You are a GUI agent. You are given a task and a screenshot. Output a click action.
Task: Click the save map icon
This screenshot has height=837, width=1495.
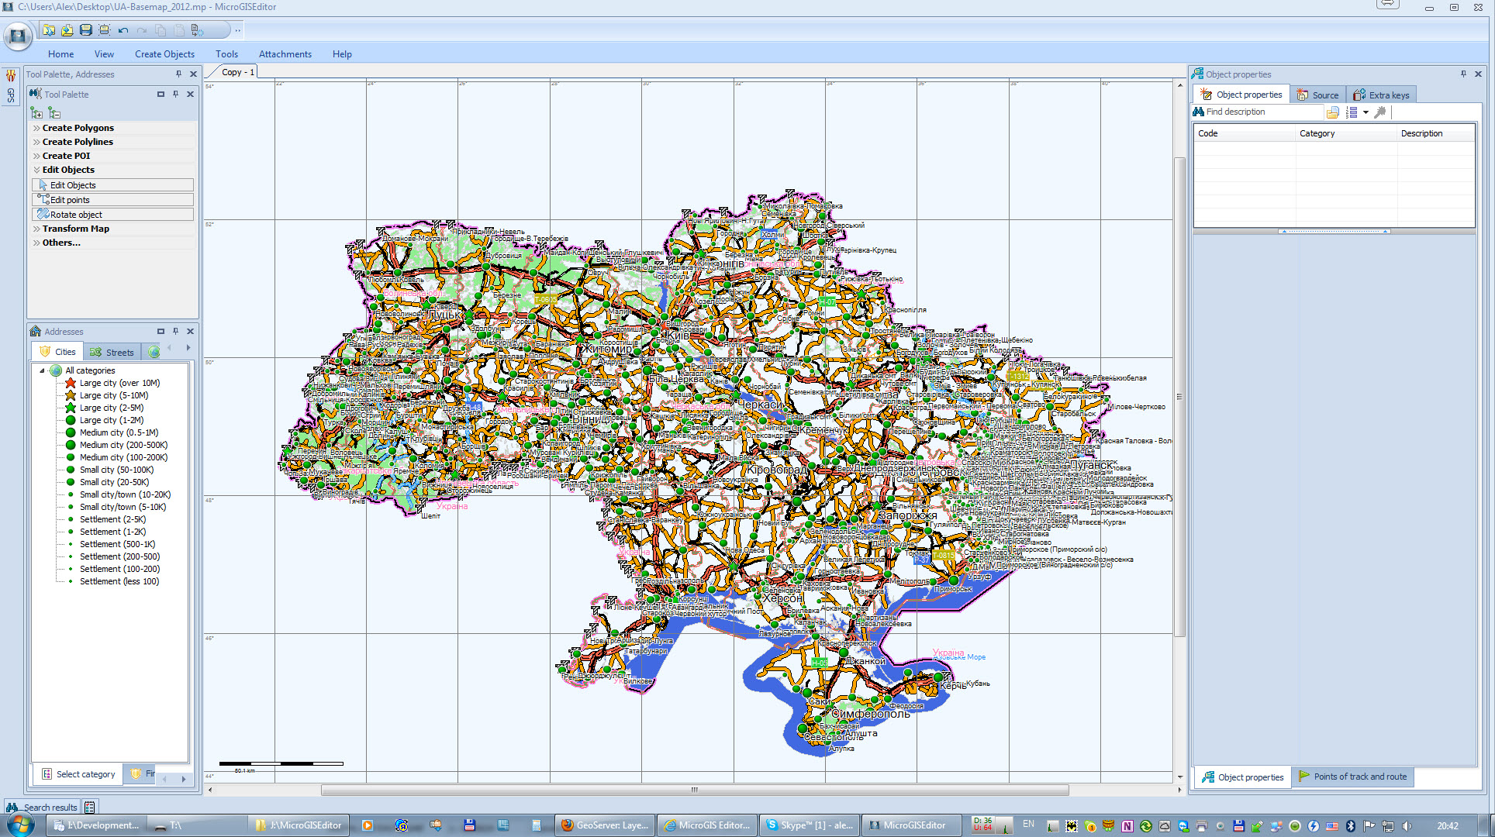(86, 30)
